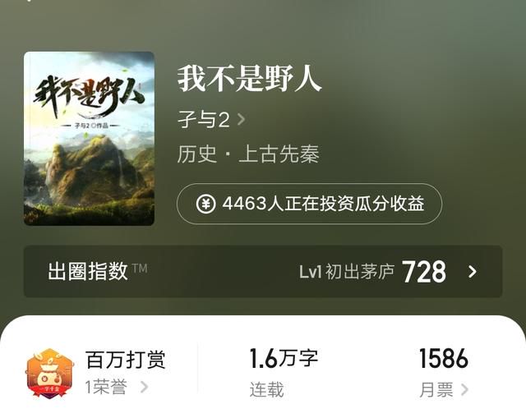Tap the yen coin investment icon
The height and width of the screenshot is (418, 526).
point(205,204)
